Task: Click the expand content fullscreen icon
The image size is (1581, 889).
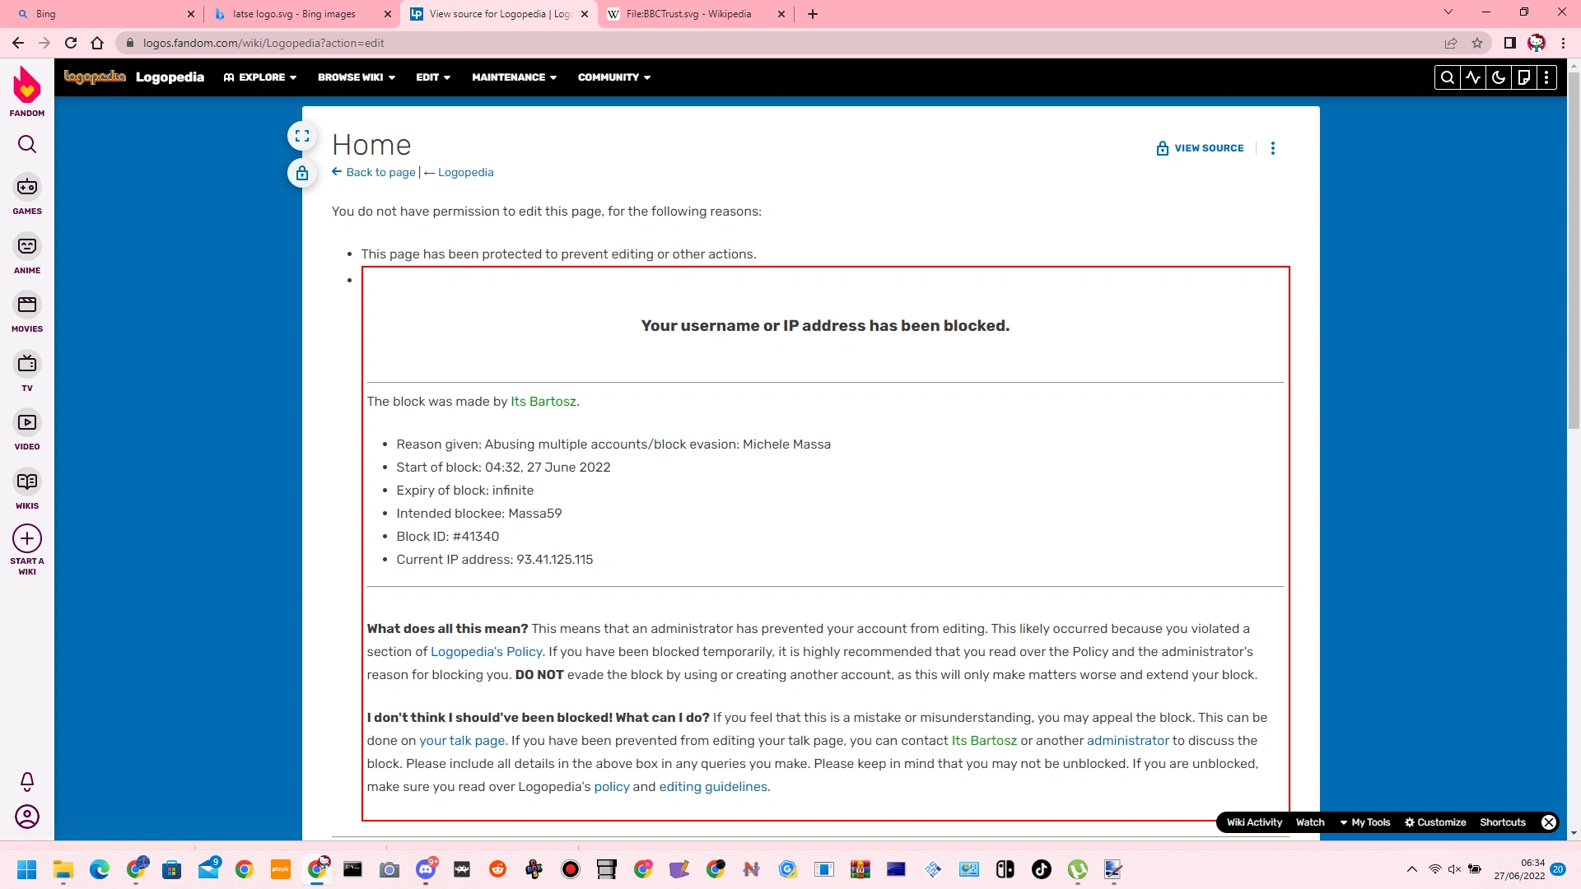Action: [x=302, y=136]
